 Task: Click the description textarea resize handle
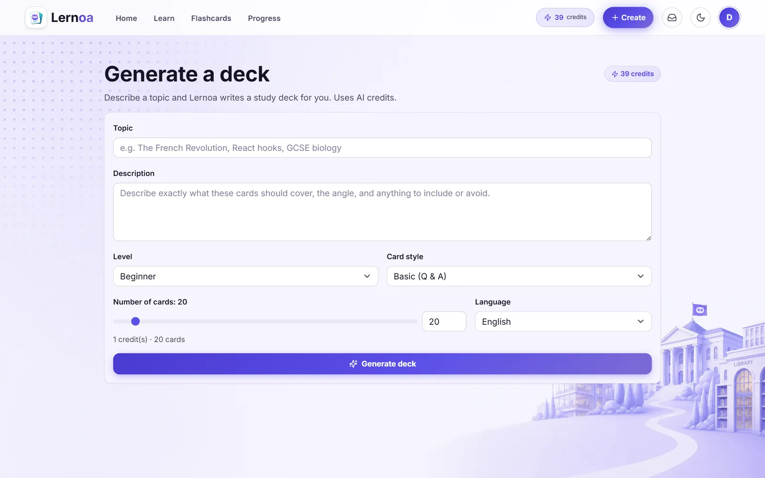pos(648,238)
